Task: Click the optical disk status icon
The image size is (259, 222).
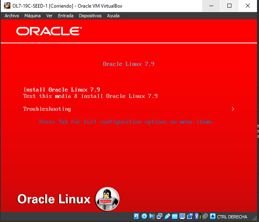Action: pyautogui.click(x=144, y=216)
